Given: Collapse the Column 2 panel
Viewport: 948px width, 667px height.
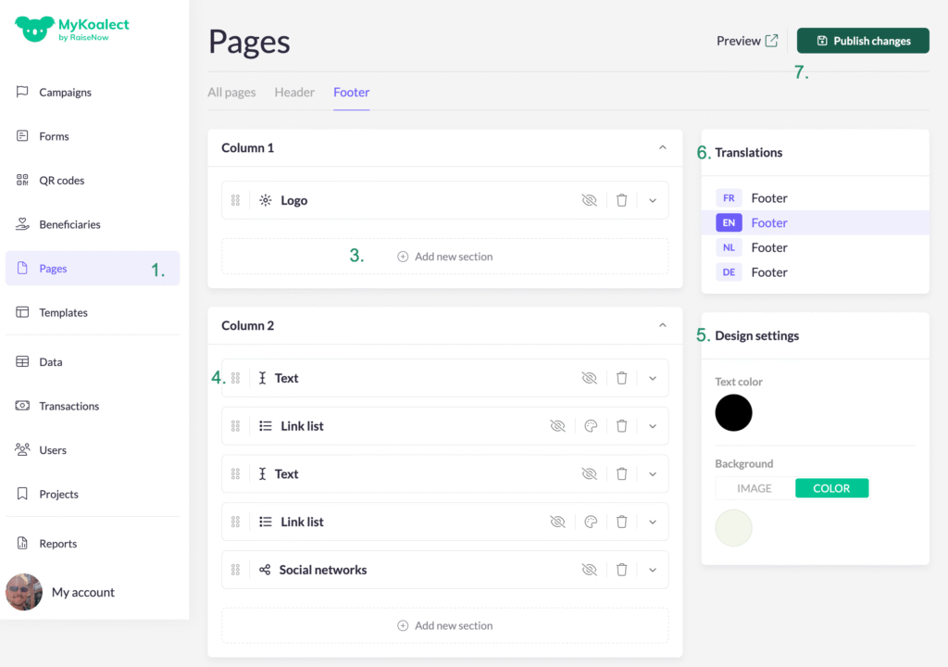Looking at the screenshot, I should (662, 325).
